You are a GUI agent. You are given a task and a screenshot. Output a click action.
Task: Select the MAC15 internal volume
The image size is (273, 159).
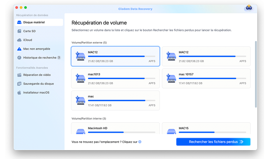206,129
